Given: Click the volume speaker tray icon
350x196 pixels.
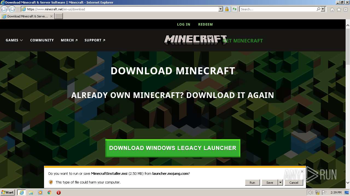Looking at the screenshot, I should 311,192.
